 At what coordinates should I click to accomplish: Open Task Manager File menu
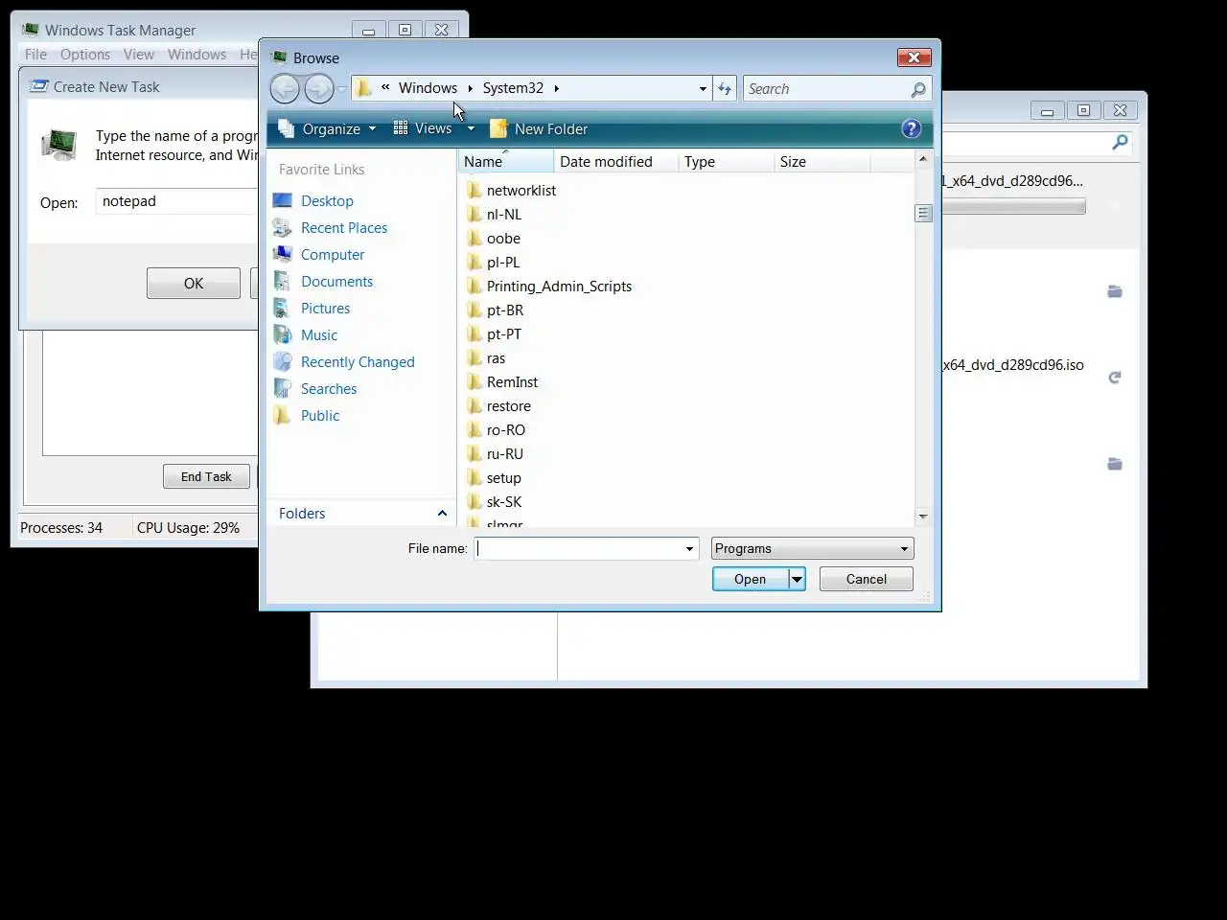click(35, 55)
